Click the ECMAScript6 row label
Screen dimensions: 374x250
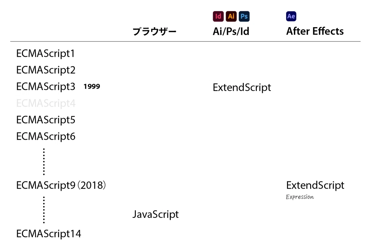(x=46, y=136)
